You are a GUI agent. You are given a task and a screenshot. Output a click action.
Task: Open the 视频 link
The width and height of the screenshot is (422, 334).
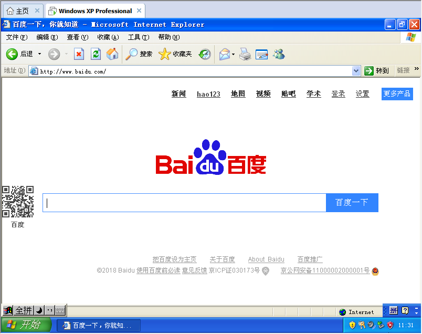pyautogui.click(x=263, y=93)
